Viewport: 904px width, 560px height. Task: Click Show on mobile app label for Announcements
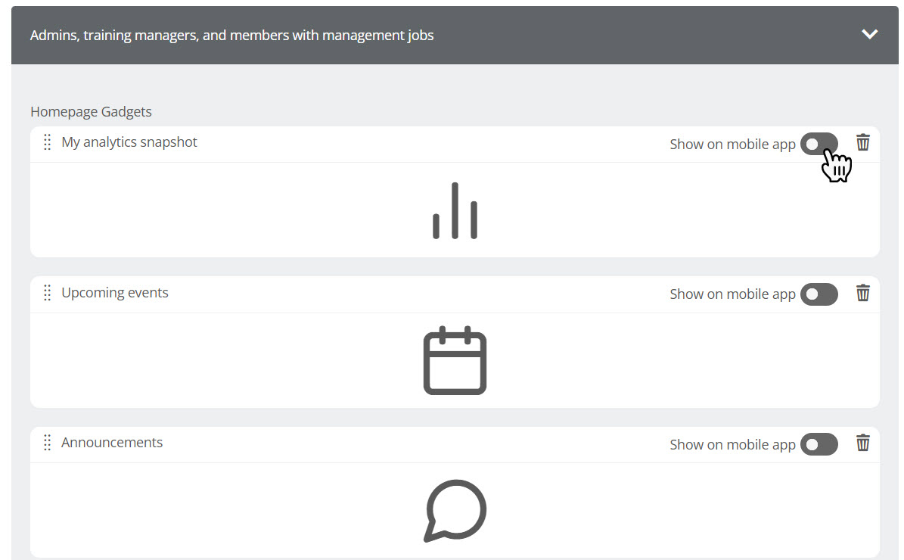point(732,445)
